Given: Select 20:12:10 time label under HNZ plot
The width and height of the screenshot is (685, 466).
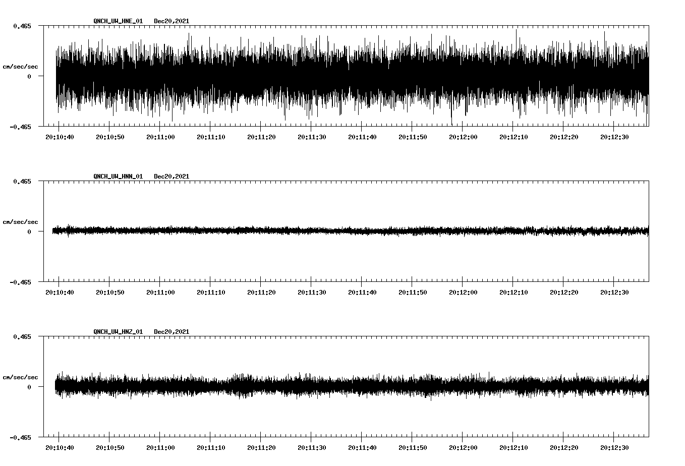Looking at the screenshot, I should coord(513,448).
